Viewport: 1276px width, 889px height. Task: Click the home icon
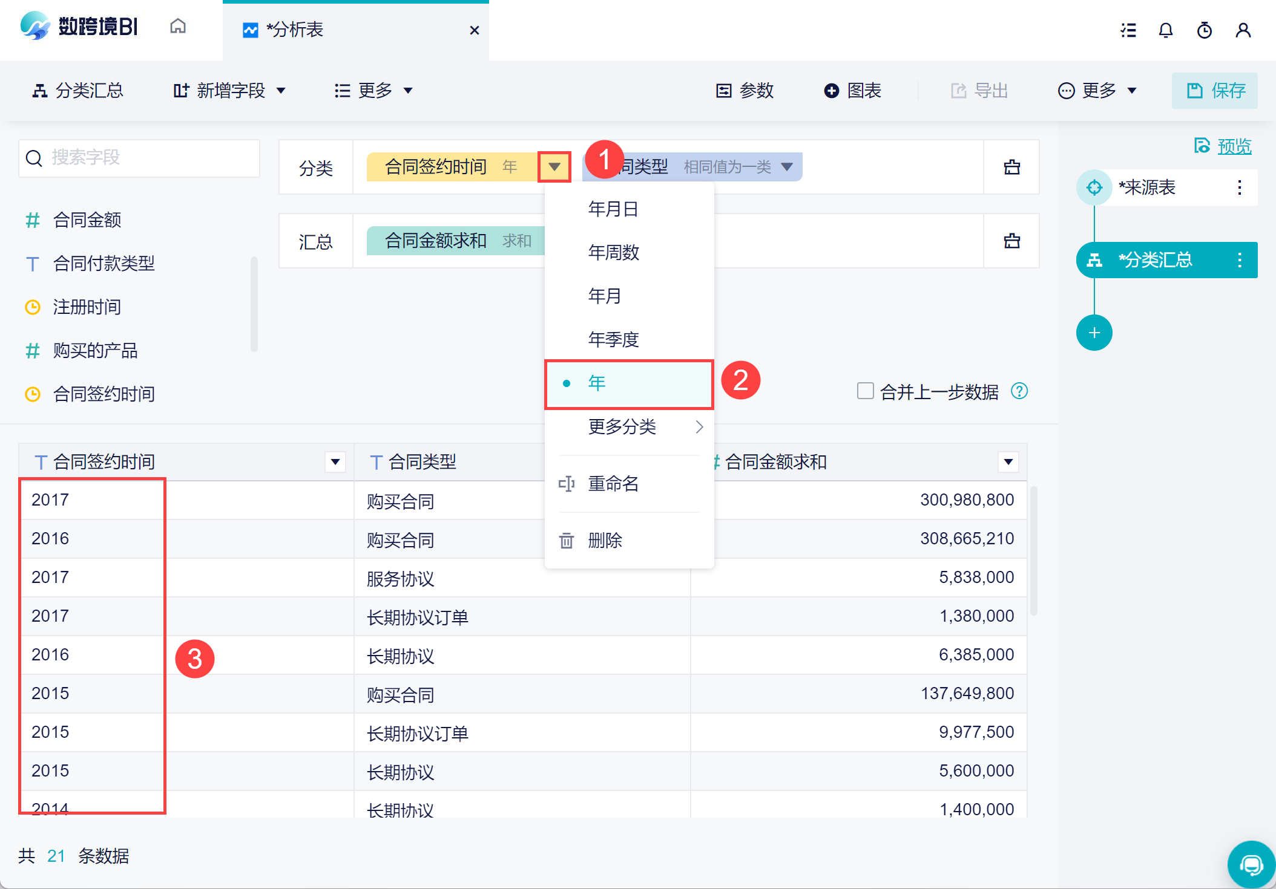click(178, 27)
